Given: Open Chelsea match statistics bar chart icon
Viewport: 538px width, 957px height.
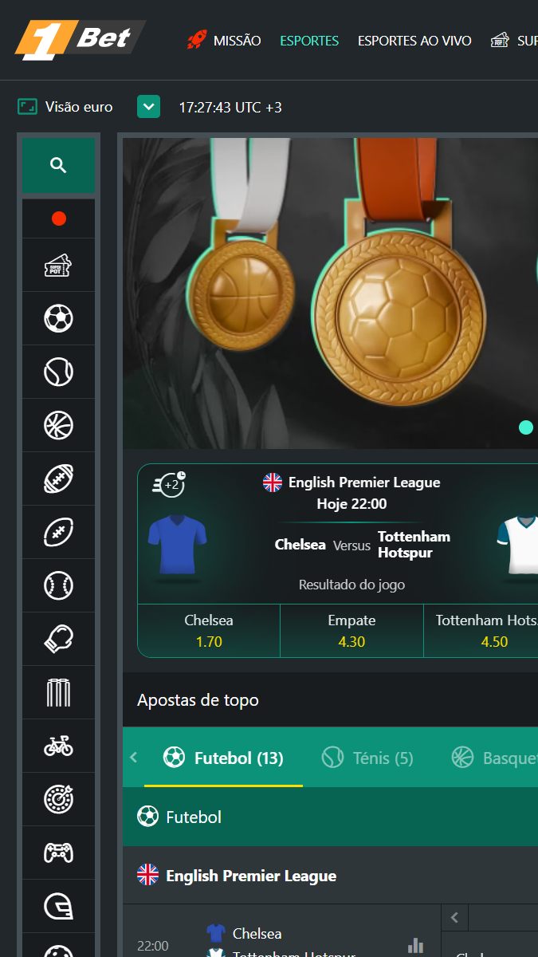Looking at the screenshot, I should coord(415,945).
